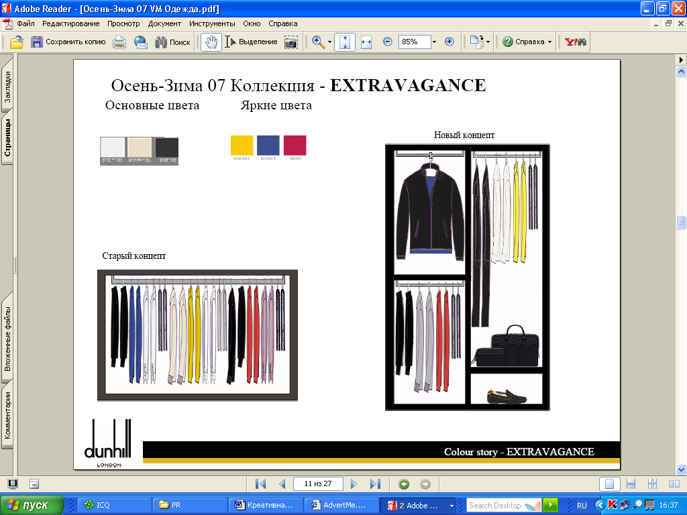Select Continuous Facing layout
This screenshot has height=515, width=687.
tap(652, 484)
